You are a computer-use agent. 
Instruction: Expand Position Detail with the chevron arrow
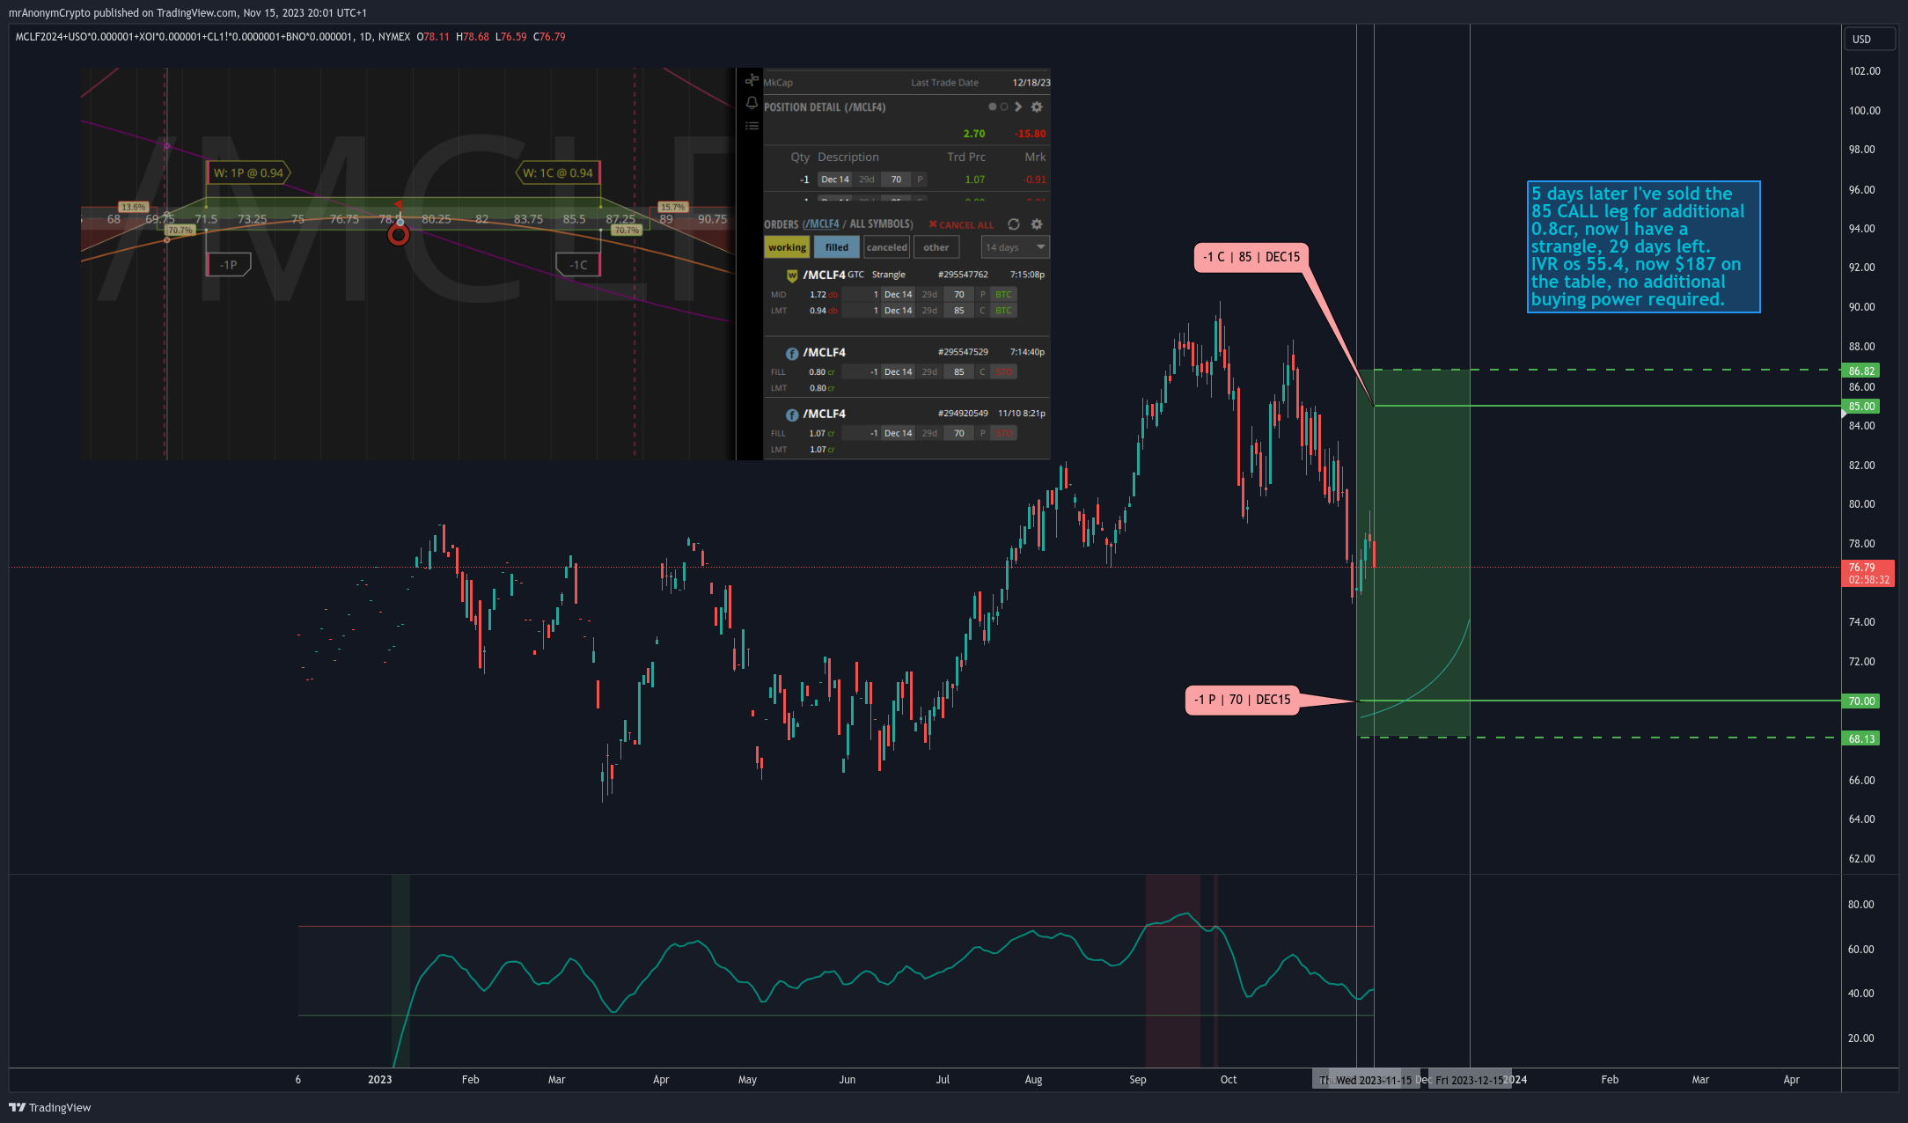pos(1018,106)
